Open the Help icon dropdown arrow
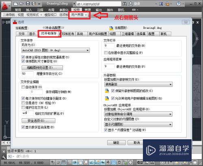 tap(183, 4)
